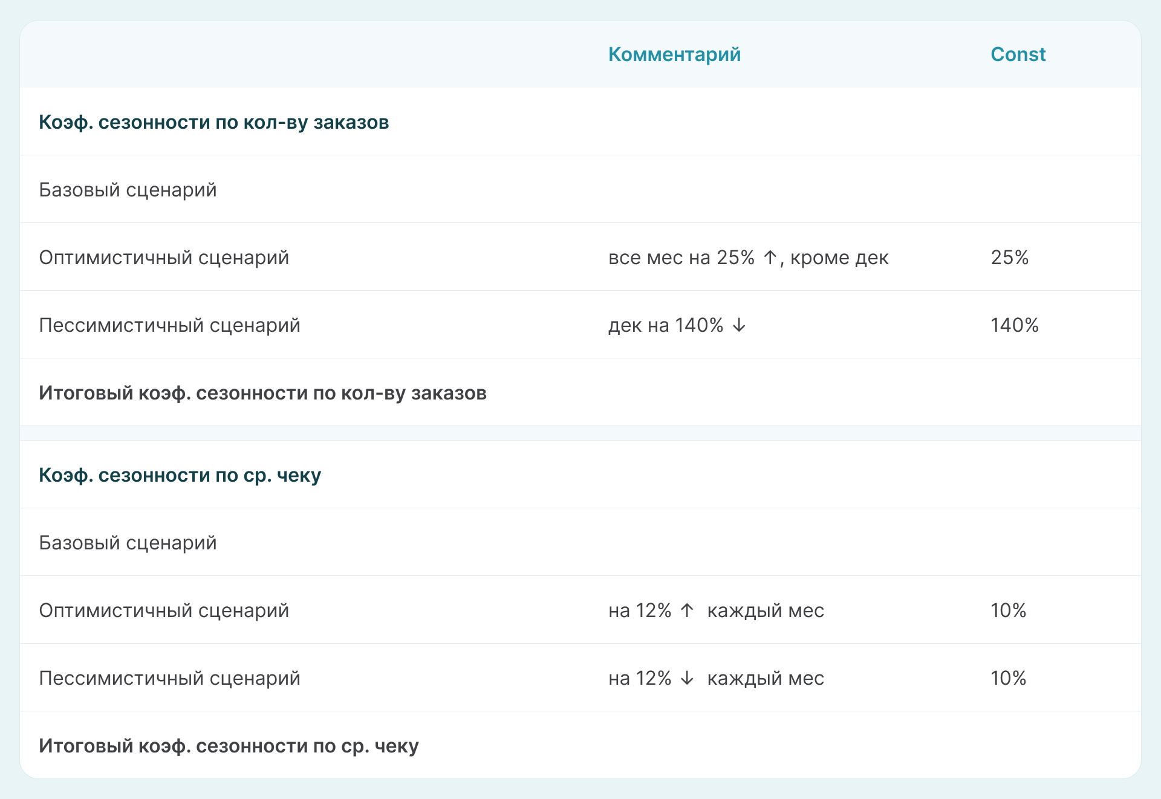Select Пессимистичный сценарий row under ср. чеку
This screenshot has height=799, width=1161.
point(169,678)
